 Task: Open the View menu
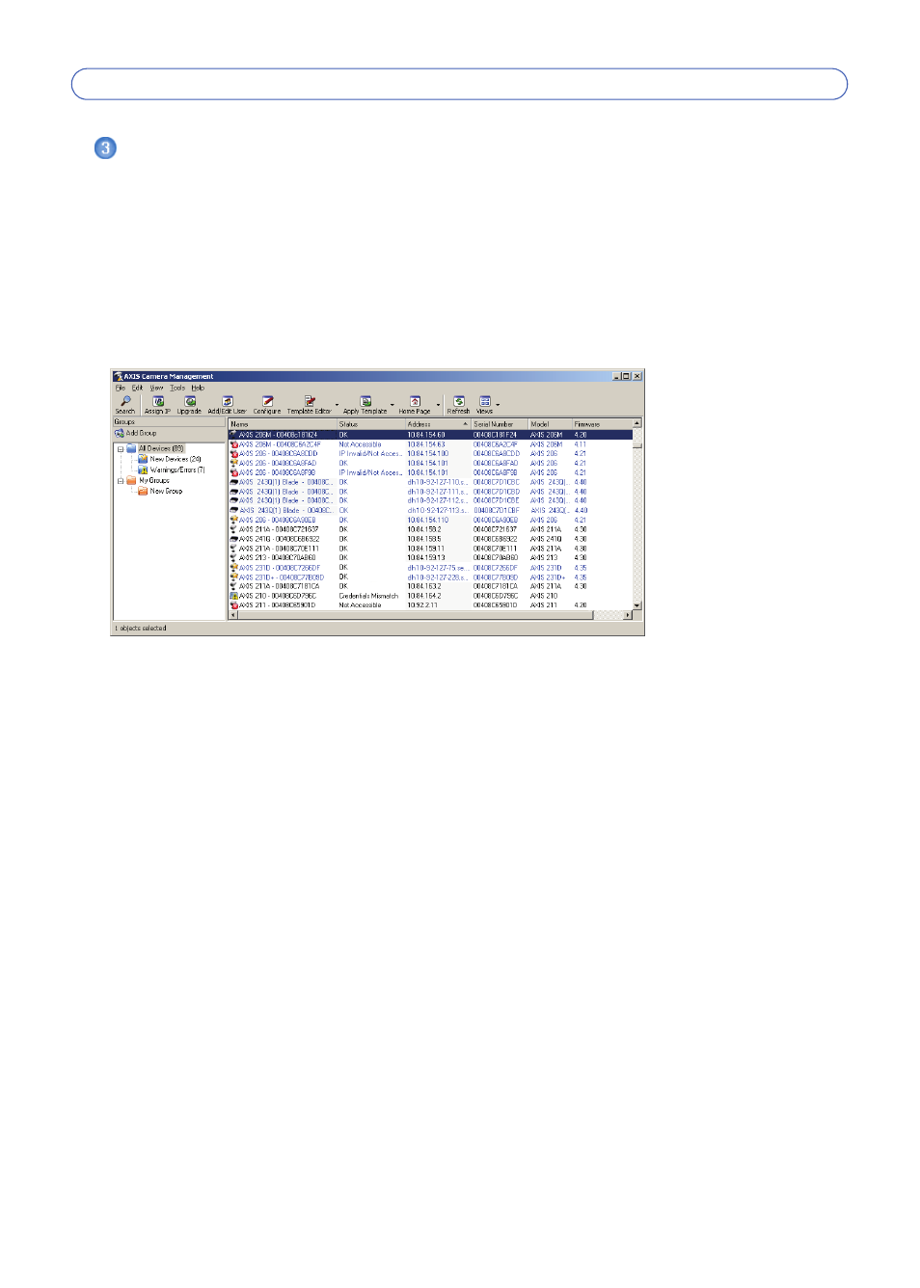click(156, 388)
